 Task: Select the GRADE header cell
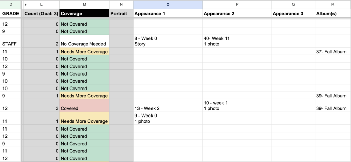[x=10, y=14]
